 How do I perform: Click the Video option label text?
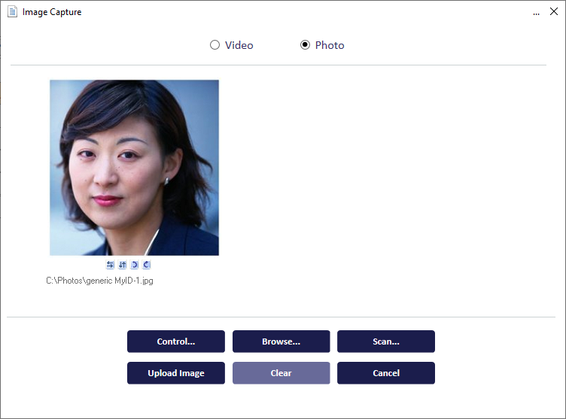click(239, 45)
